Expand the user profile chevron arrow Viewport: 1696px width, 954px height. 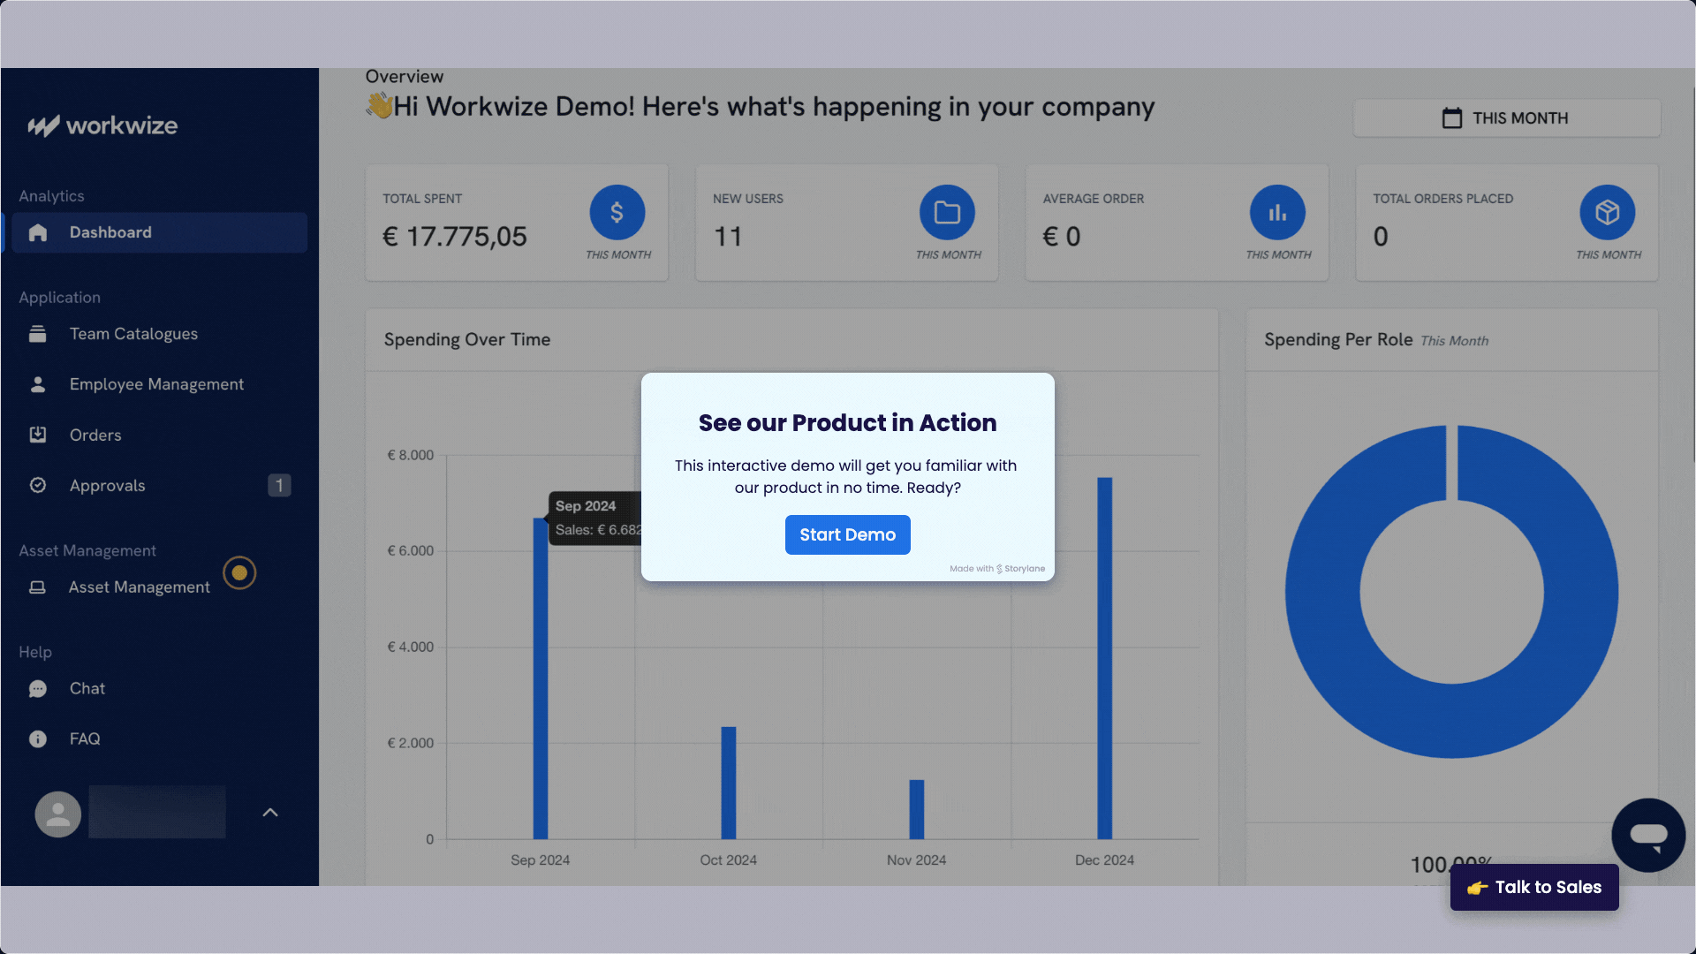[270, 813]
